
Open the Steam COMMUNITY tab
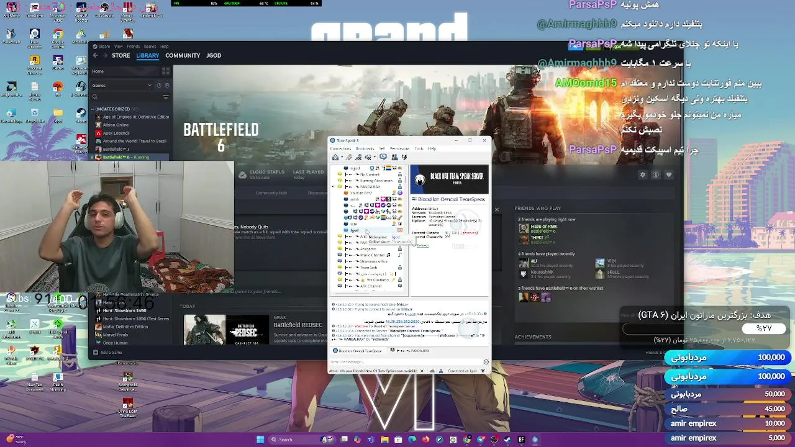[183, 55]
